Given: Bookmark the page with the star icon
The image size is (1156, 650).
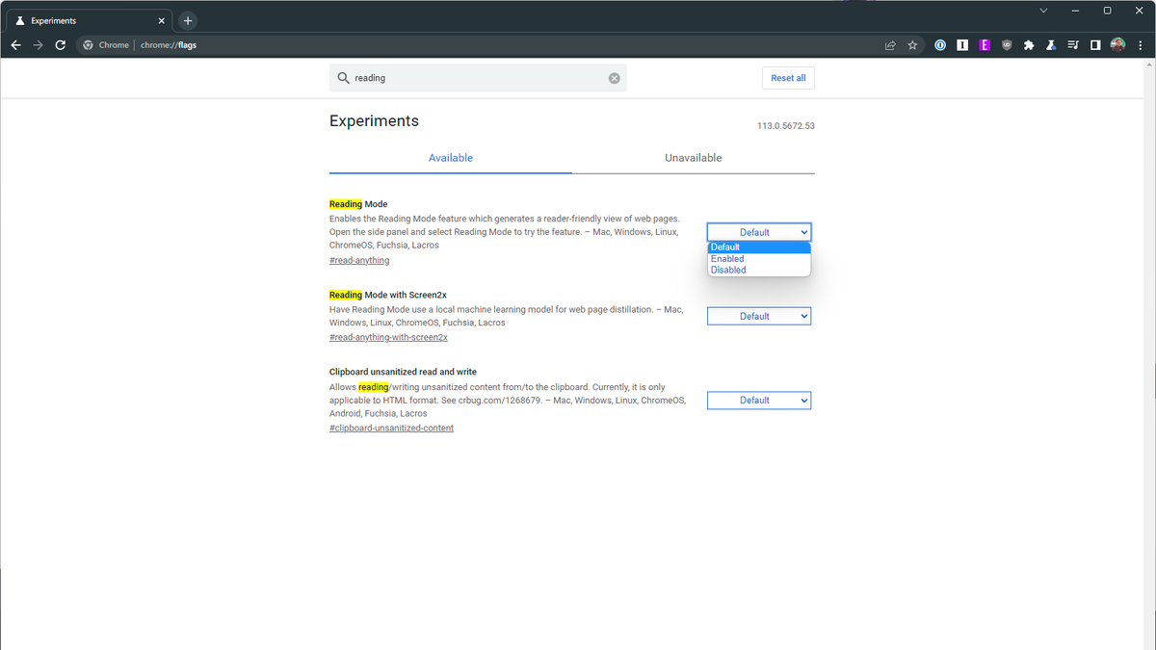Looking at the screenshot, I should (x=912, y=44).
